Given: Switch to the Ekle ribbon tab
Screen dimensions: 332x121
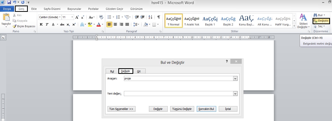Looking at the screenshot, I should (34, 9).
